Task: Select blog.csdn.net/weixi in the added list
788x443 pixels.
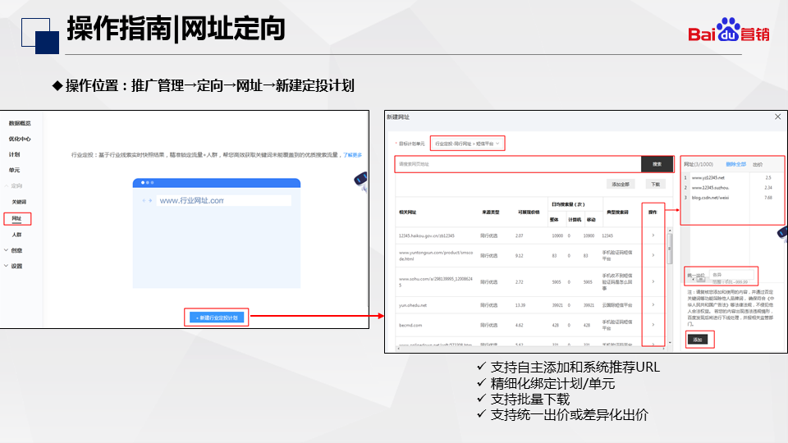Action: pyautogui.click(x=710, y=198)
